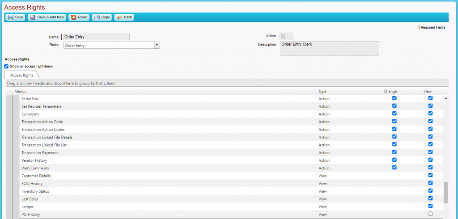Uncheck View for Set Reorder Parameters
This screenshot has width=458, height=219.
click(430, 106)
